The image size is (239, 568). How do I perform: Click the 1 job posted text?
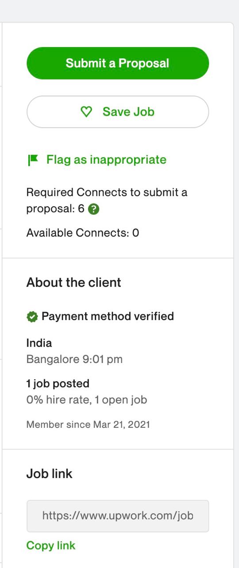[58, 383]
